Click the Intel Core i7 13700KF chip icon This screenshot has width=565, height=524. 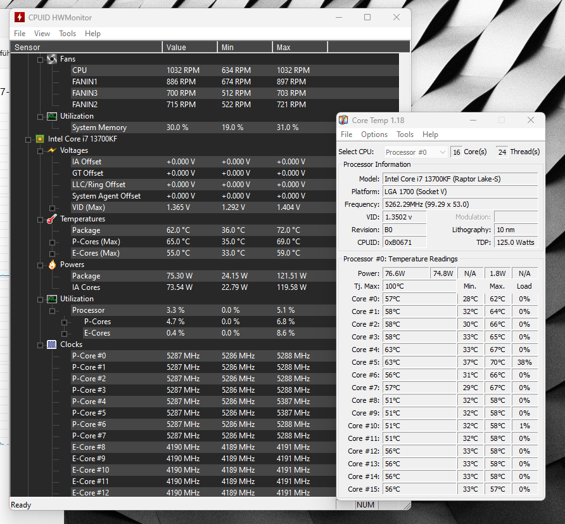pyautogui.click(x=40, y=139)
